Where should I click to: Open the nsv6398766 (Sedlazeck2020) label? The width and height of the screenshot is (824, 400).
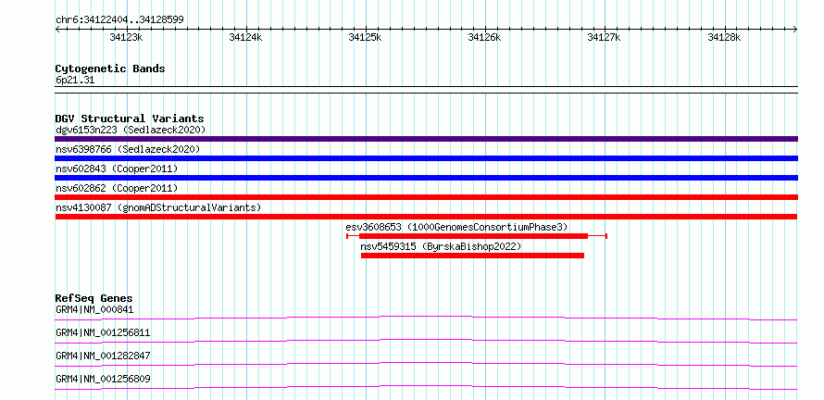128,149
